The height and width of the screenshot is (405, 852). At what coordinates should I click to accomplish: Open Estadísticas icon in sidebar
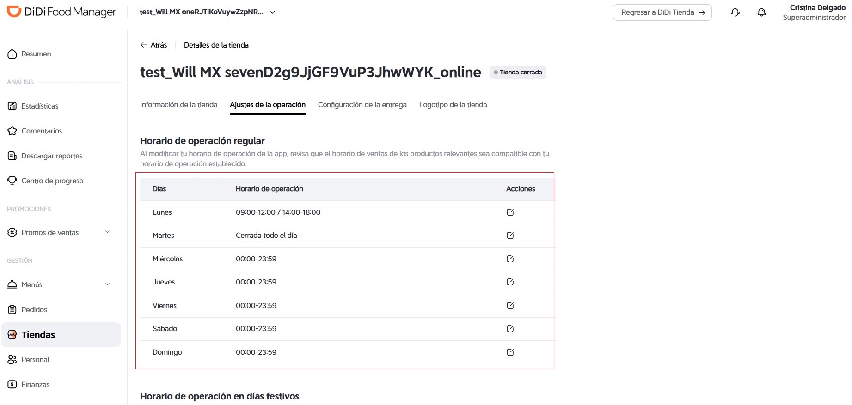[x=12, y=106]
